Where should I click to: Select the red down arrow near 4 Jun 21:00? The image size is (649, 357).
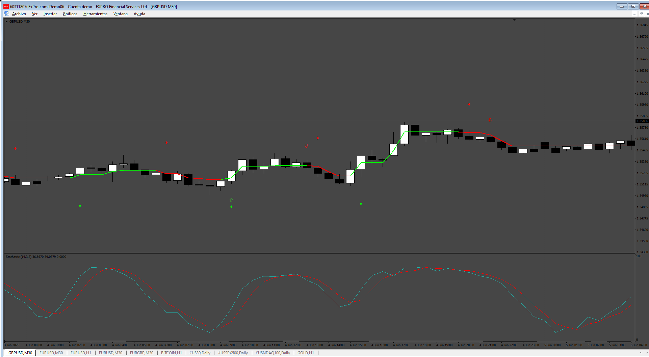490,120
